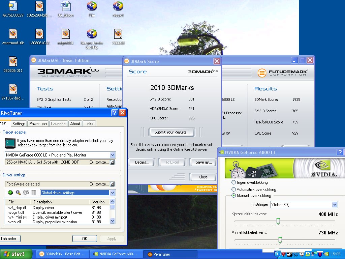The width and height of the screenshot is (345, 259).
Task: Click OK in the RivaTuner window
Action: 85,238
